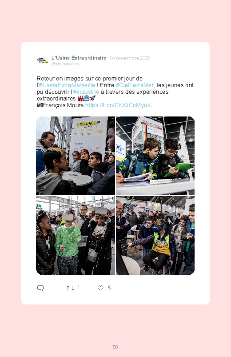231x357 pixels.
Task: Click the factory emoji in the tweet
Action: (x=80, y=98)
